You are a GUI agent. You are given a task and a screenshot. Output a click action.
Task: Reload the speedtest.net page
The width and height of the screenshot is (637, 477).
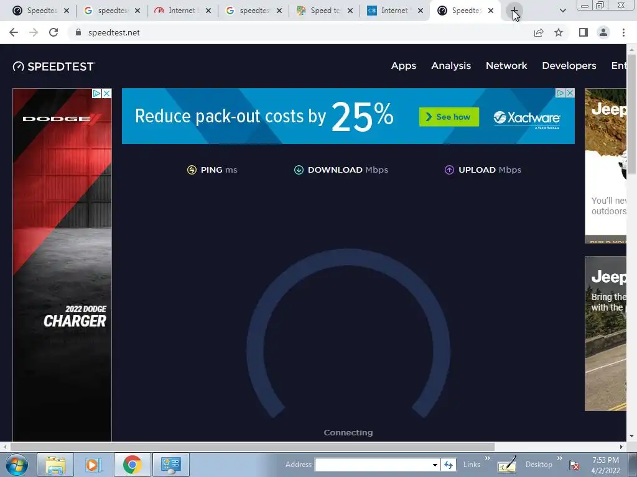tap(53, 32)
